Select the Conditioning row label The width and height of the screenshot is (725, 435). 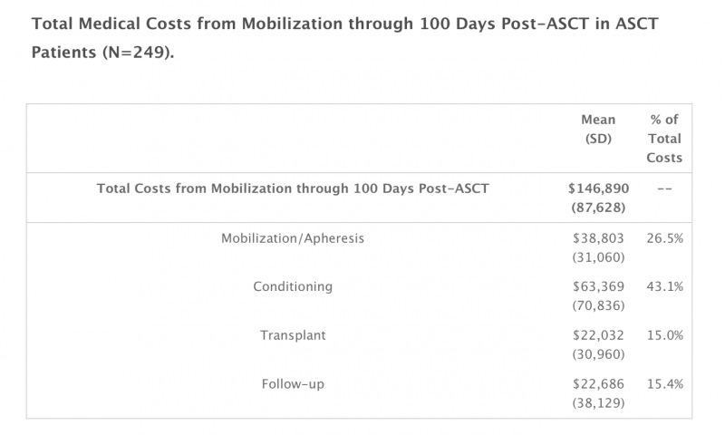(293, 286)
